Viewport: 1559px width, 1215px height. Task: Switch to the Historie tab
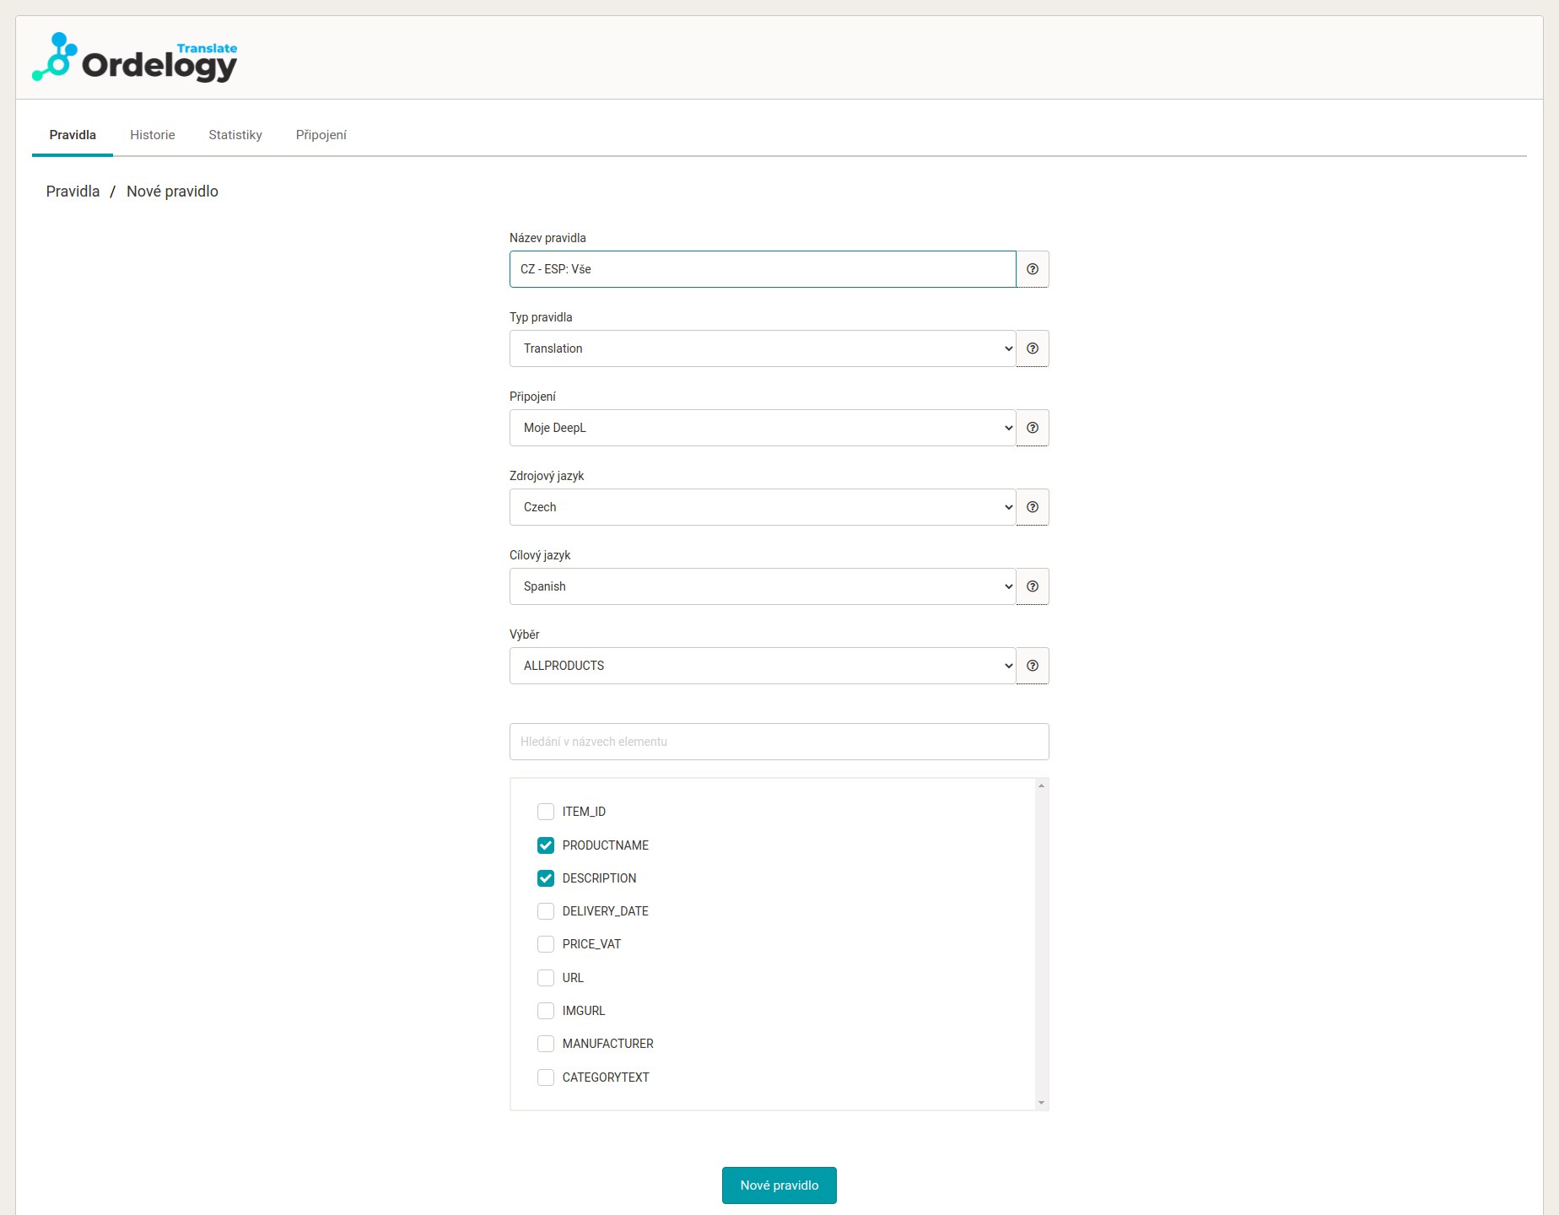click(x=153, y=135)
